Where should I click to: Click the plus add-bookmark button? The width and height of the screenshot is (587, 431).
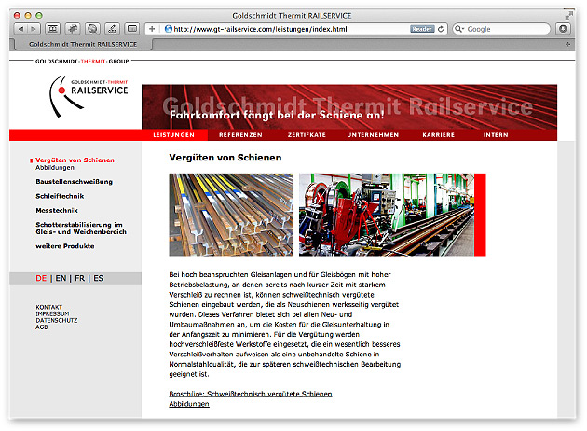tap(152, 29)
